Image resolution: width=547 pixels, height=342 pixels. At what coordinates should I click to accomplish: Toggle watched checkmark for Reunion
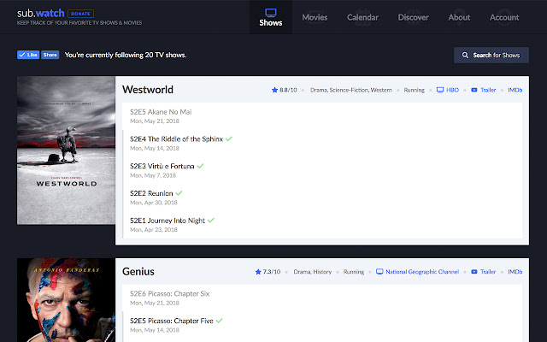pyautogui.click(x=179, y=193)
